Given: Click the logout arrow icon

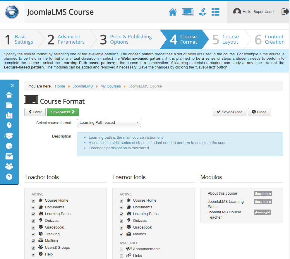Looking at the screenshot, I should (285, 11).
